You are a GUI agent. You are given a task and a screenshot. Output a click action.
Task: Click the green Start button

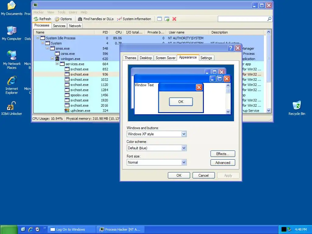[x=9, y=229]
